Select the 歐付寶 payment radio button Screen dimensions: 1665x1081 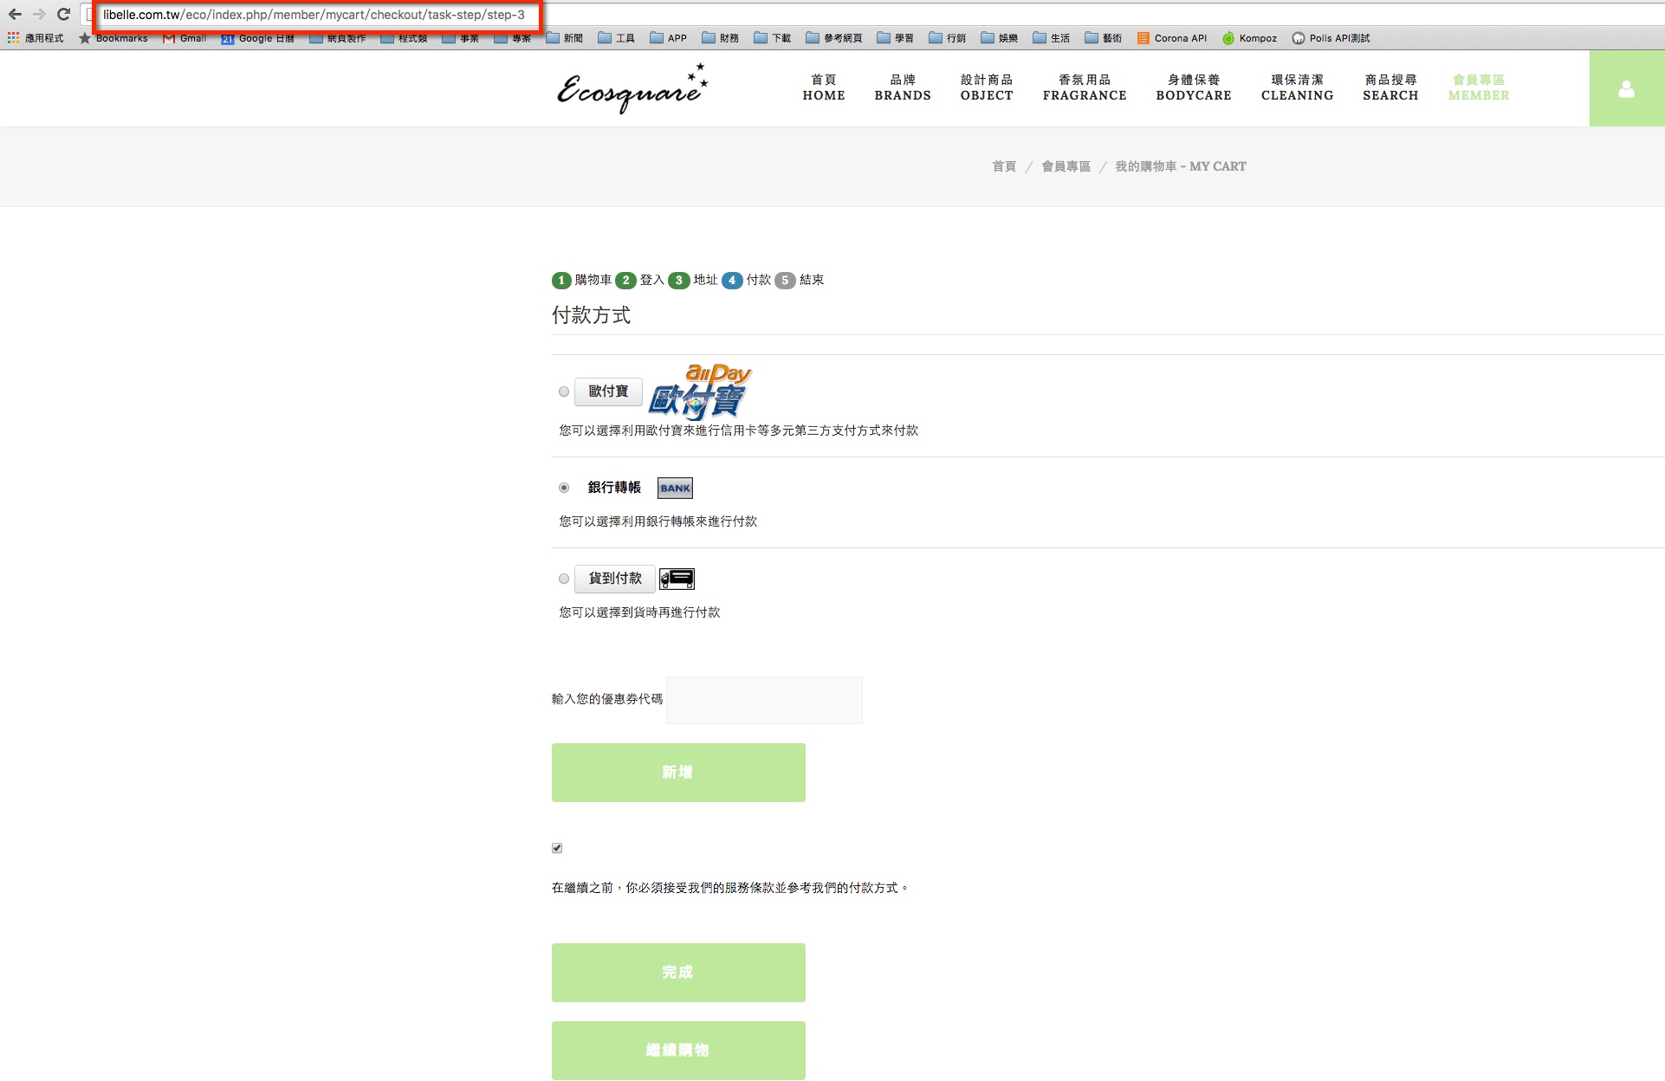[564, 392]
